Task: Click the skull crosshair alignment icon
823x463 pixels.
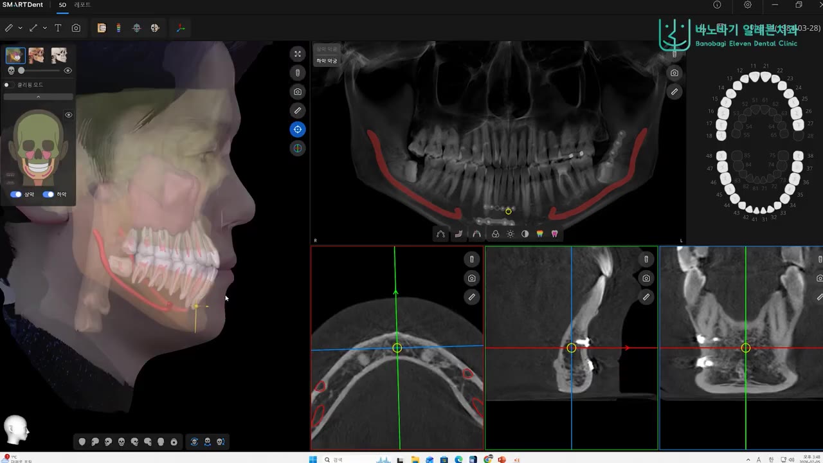Action: click(136, 28)
